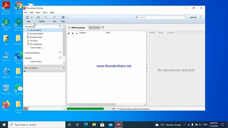This screenshot has height=128, width=228.
Task: Collapse the details panel using the splitter handle
Action: [147, 68]
